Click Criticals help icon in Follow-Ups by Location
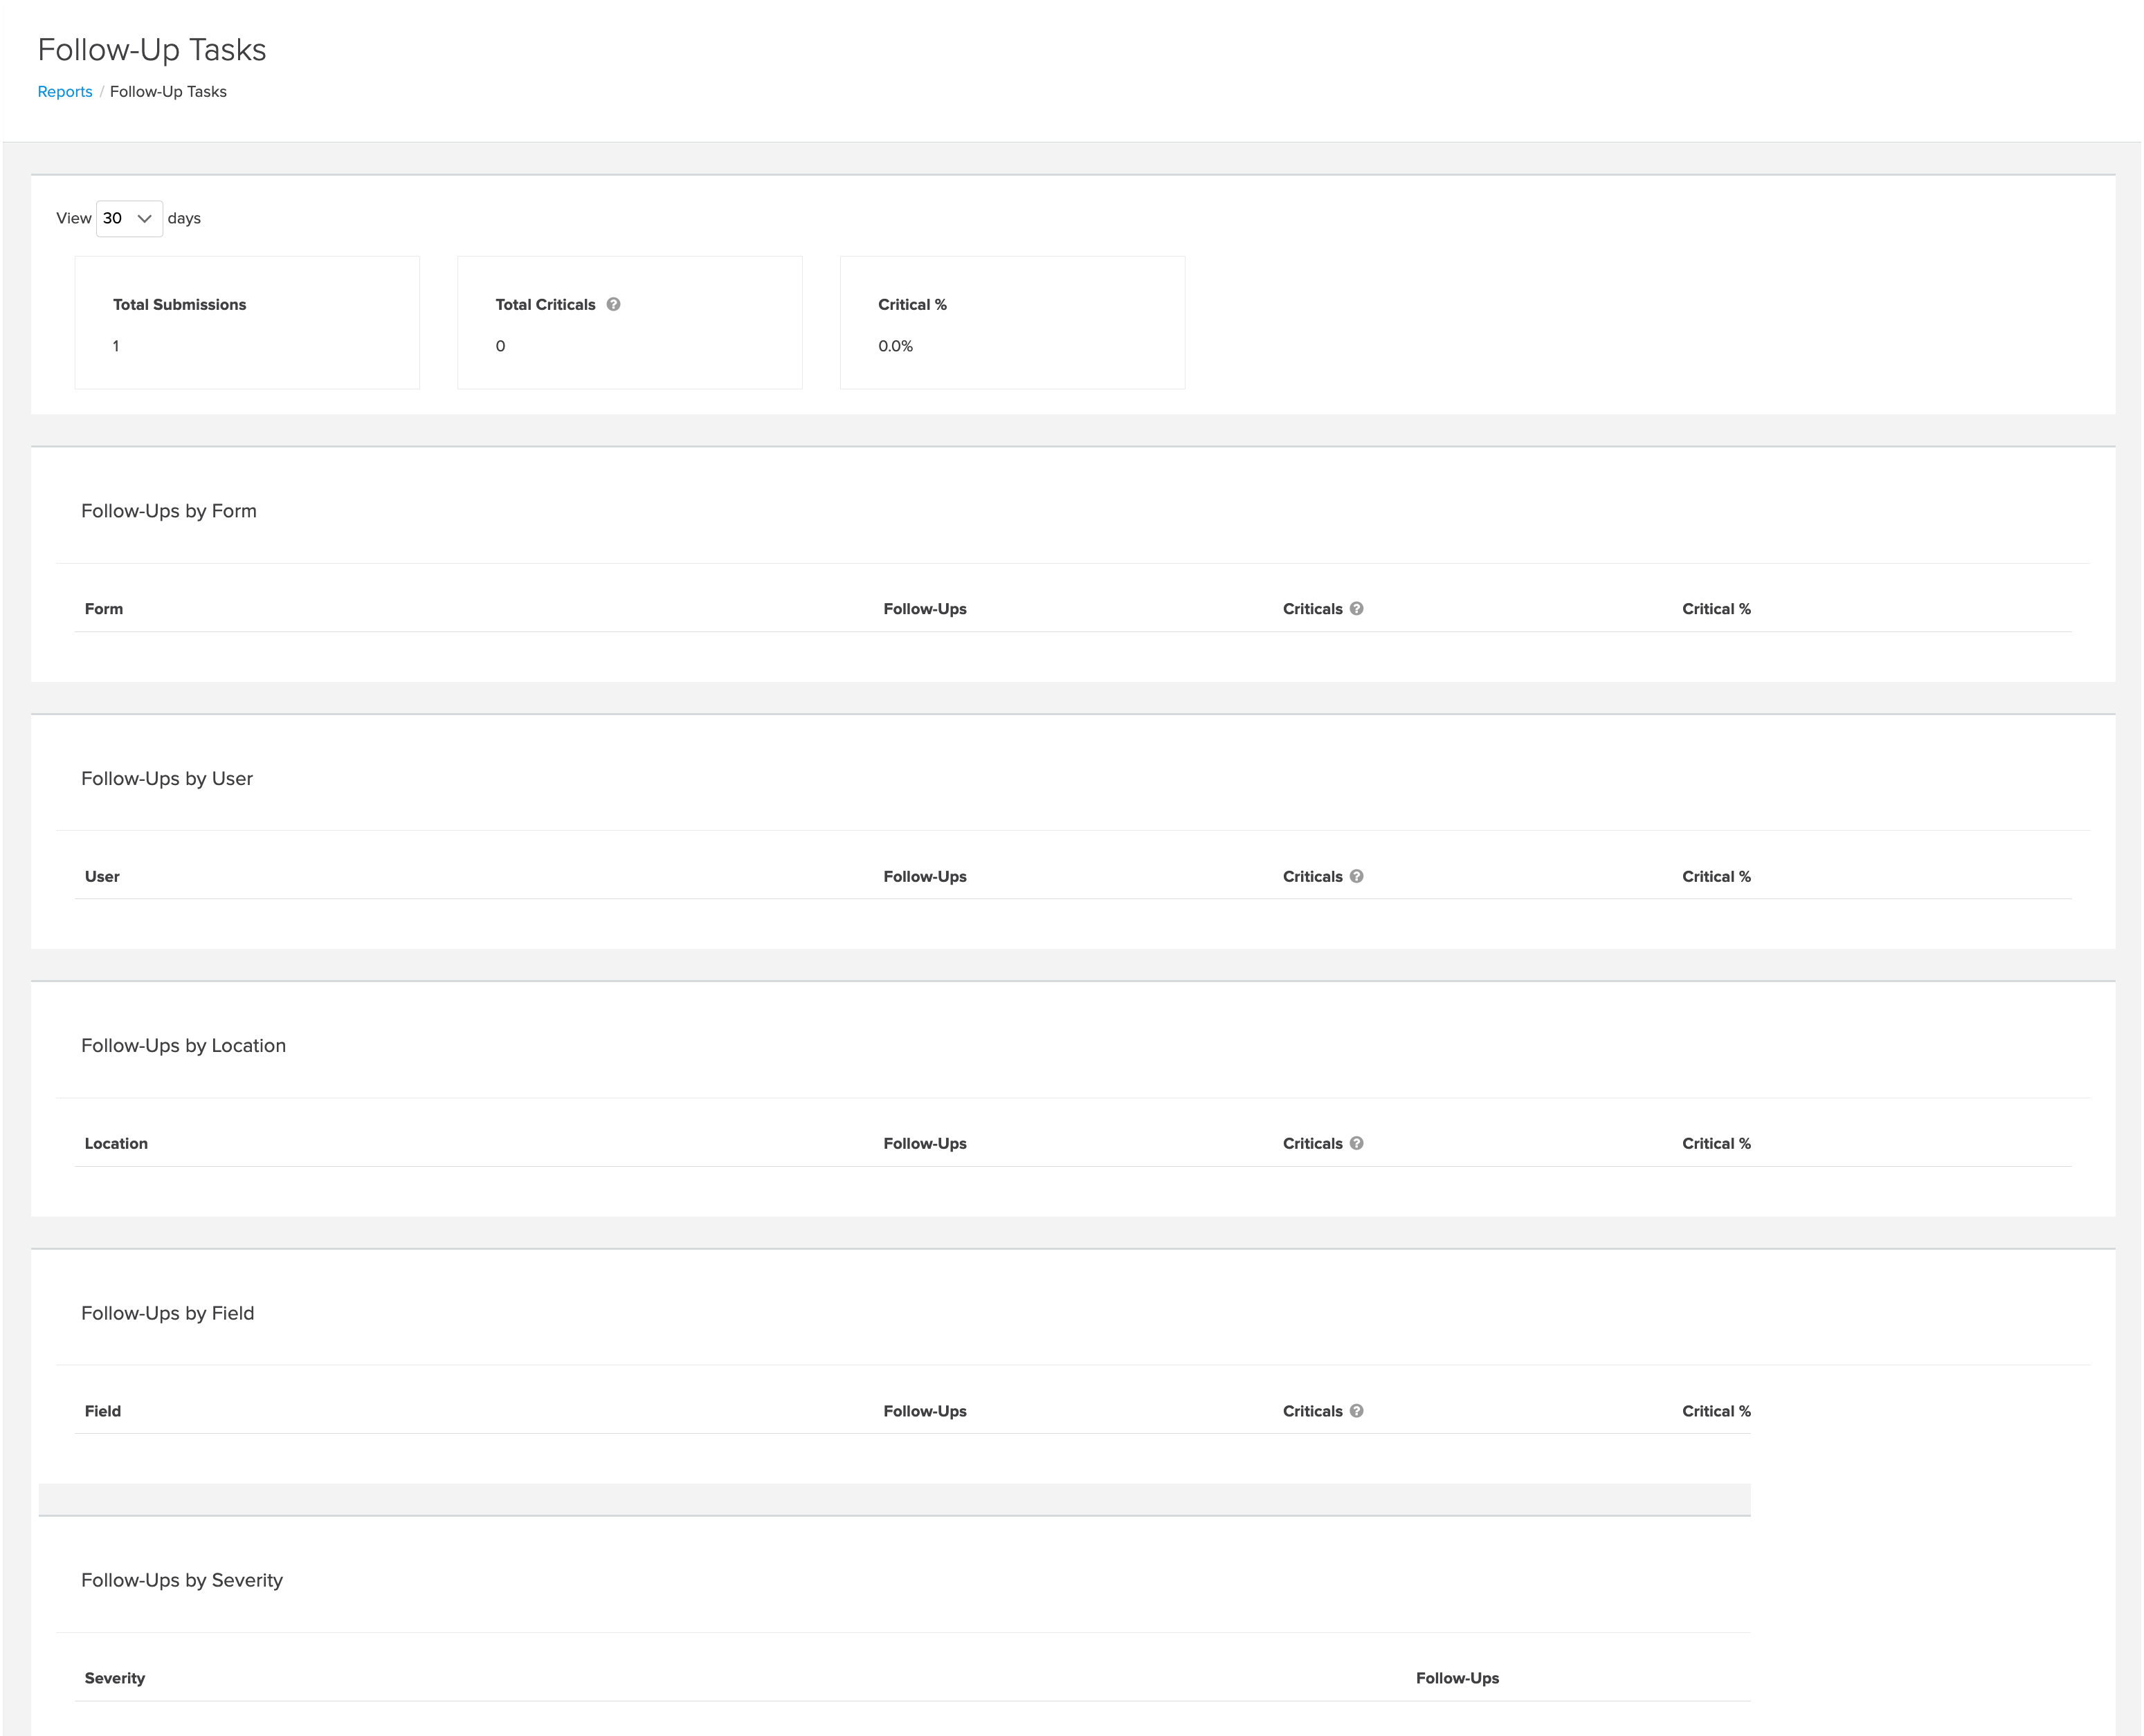2144x1736 pixels. [x=1356, y=1143]
